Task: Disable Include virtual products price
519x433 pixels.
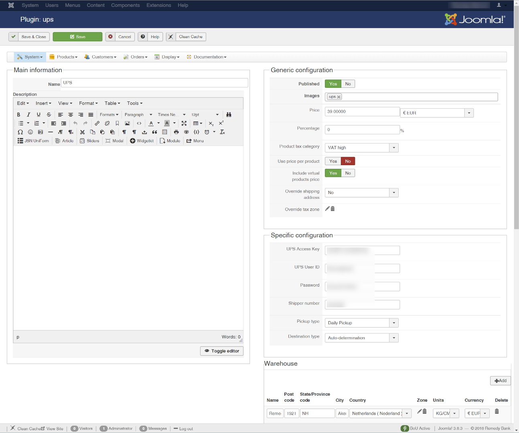Action: pyautogui.click(x=348, y=173)
